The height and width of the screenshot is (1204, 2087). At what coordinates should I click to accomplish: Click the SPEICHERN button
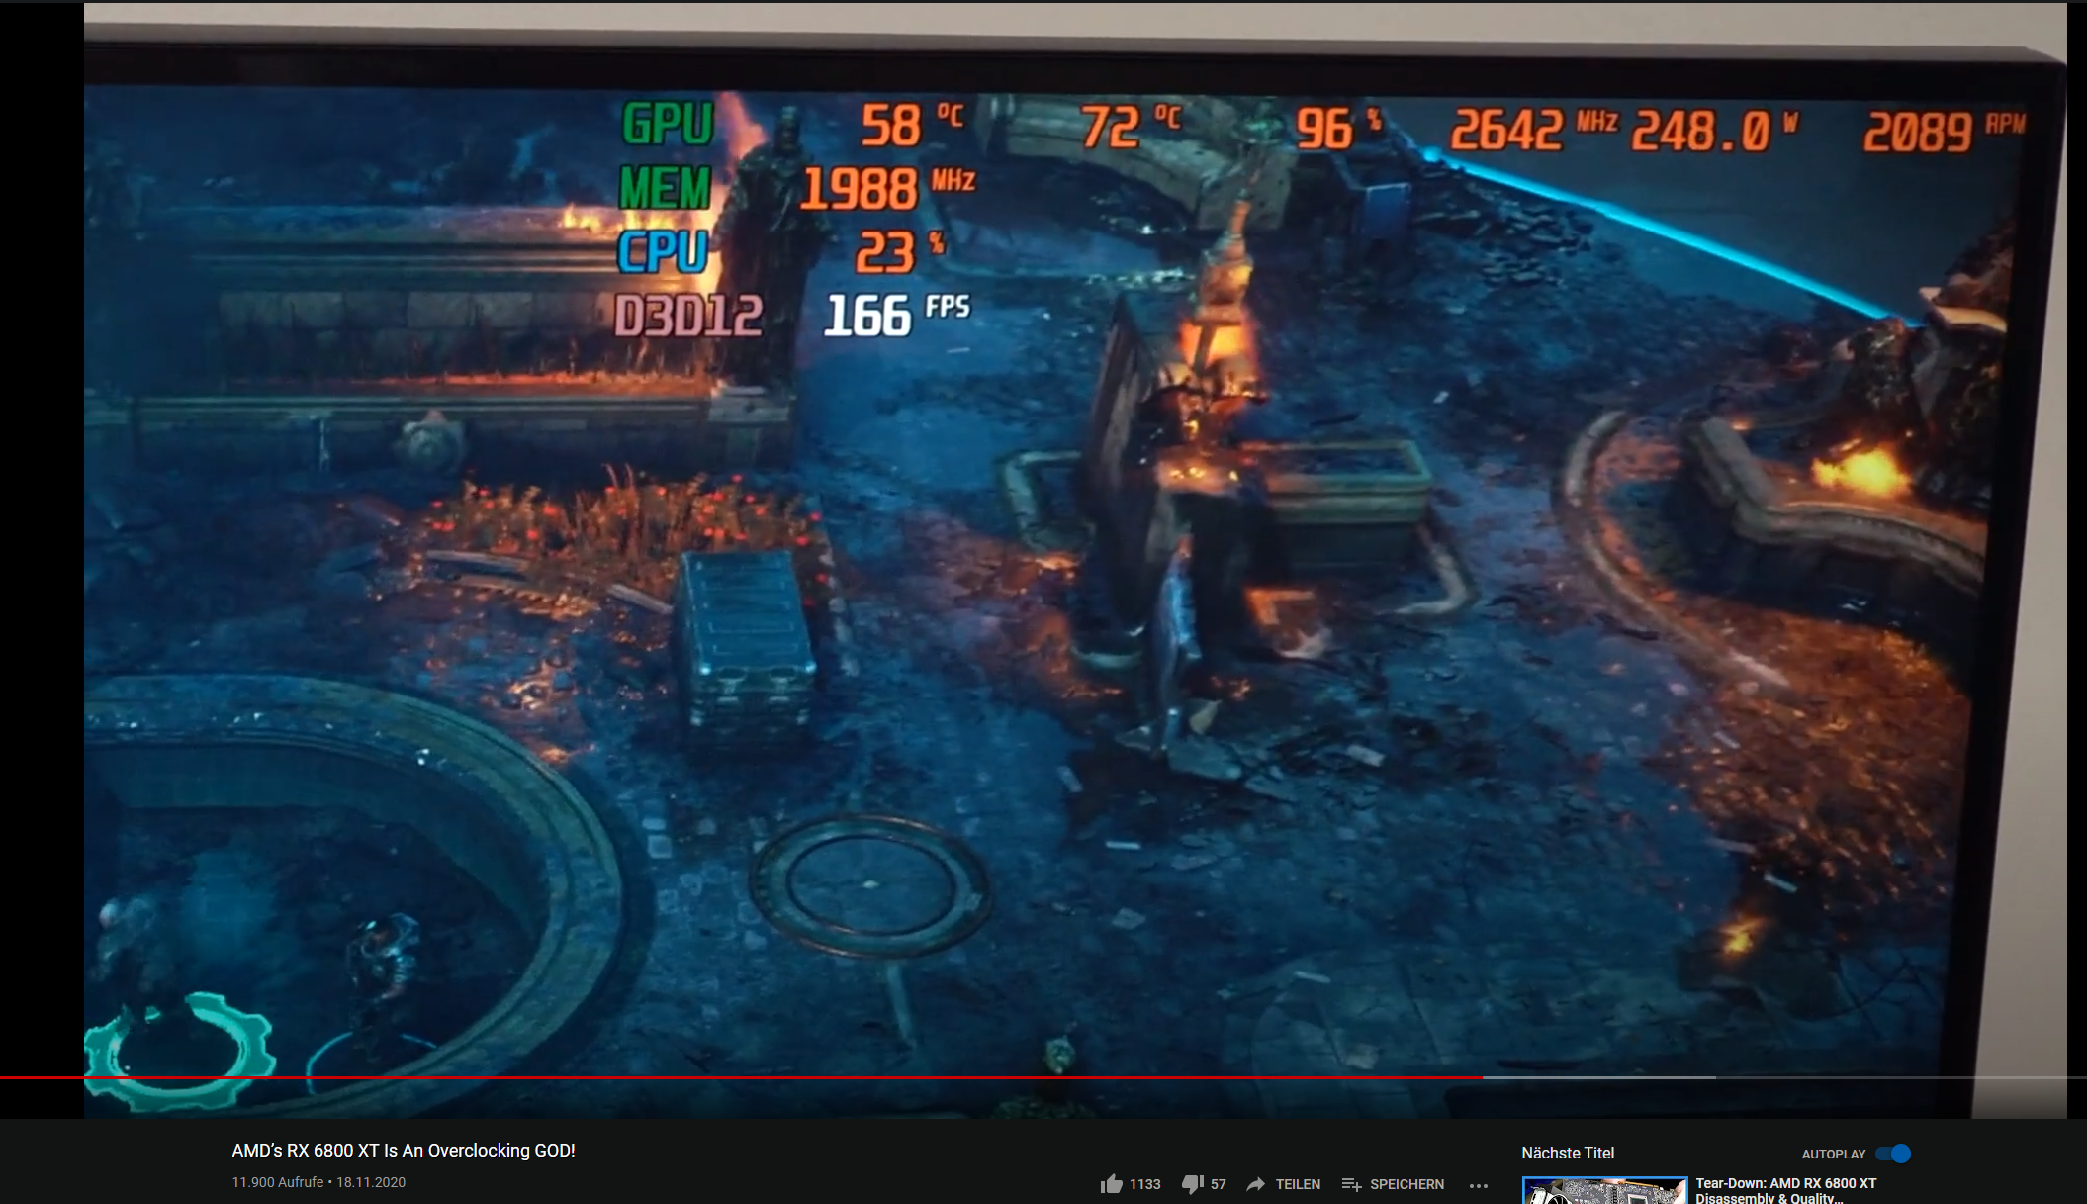(x=1408, y=1183)
